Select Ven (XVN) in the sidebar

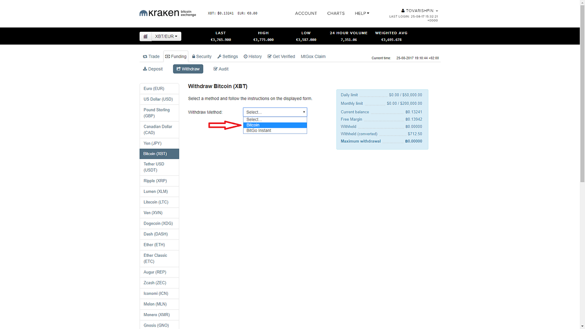pyautogui.click(x=159, y=213)
